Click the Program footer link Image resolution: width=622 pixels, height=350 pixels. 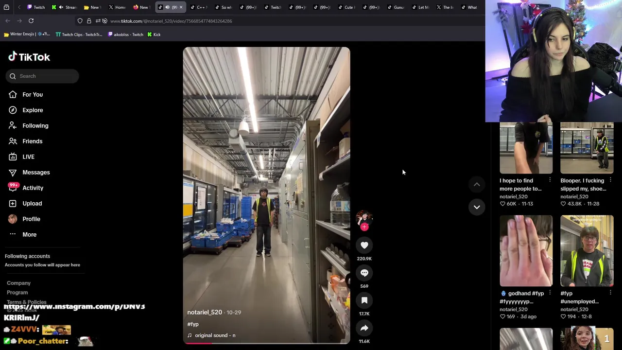pyautogui.click(x=17, y=293)
